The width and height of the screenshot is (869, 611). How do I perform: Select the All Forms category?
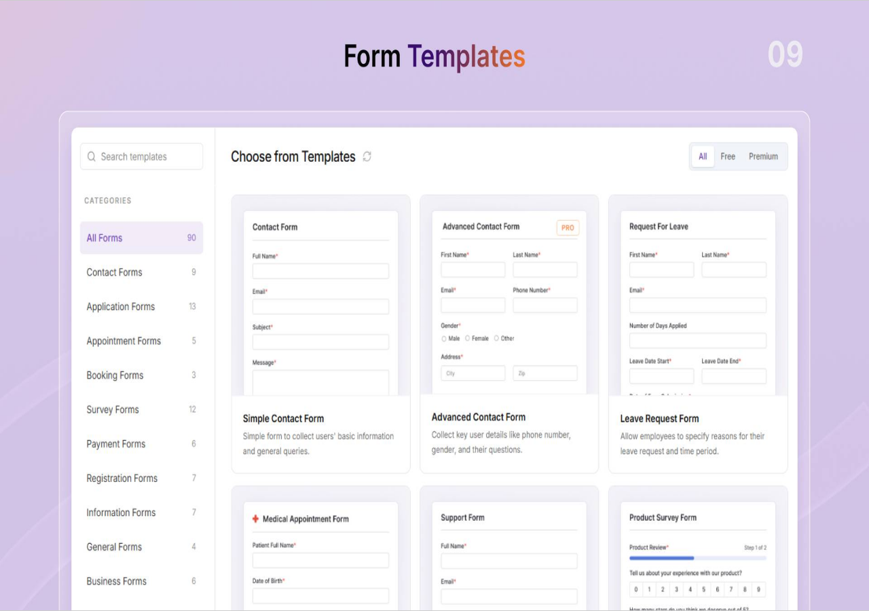141,238
